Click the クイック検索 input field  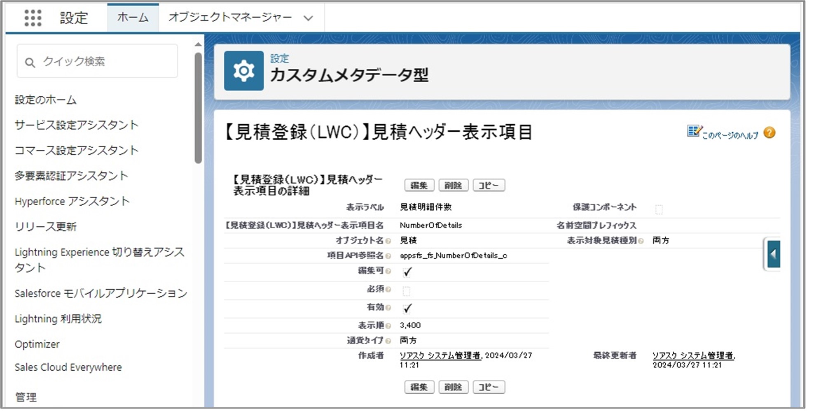pyautogui.click(x=97, y=62)
